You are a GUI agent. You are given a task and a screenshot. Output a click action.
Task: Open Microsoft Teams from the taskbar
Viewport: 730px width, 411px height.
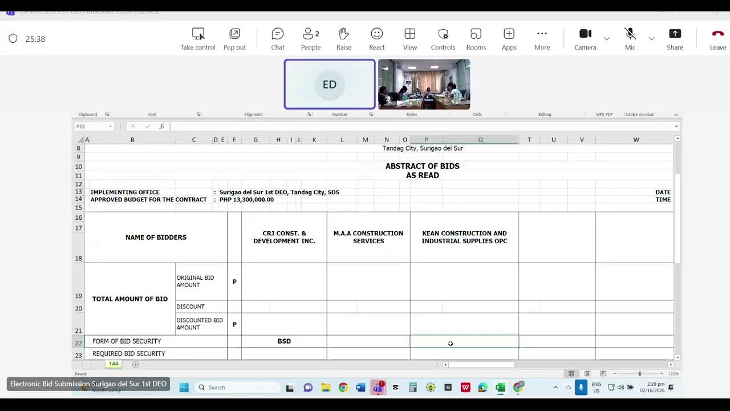378,388
